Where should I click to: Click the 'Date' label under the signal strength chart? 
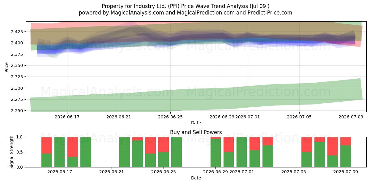196,178
